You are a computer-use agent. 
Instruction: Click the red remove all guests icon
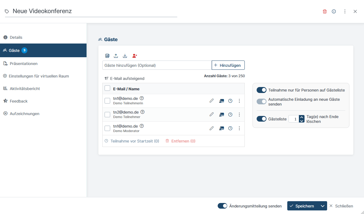135,56
